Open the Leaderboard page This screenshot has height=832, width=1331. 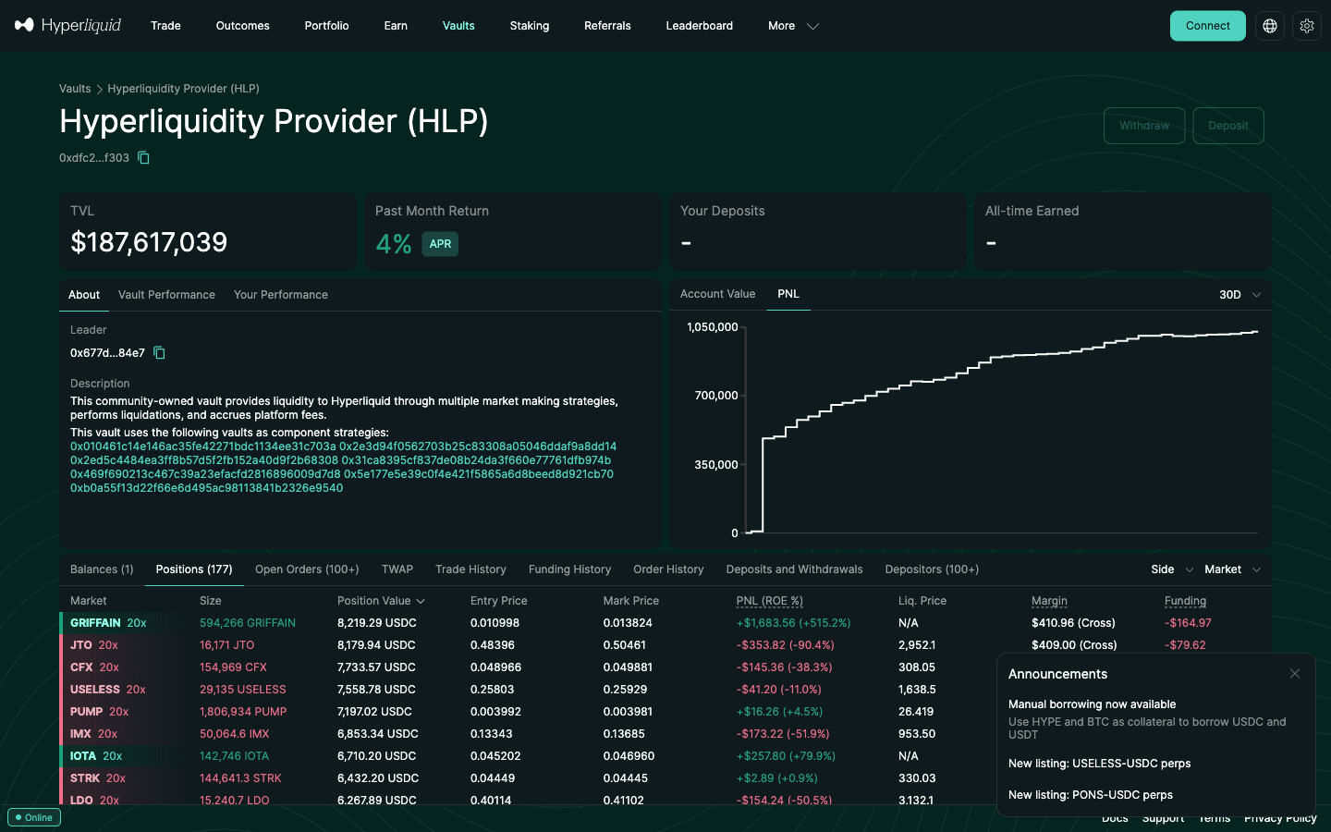pyautogui.click(x=700, y=26)
